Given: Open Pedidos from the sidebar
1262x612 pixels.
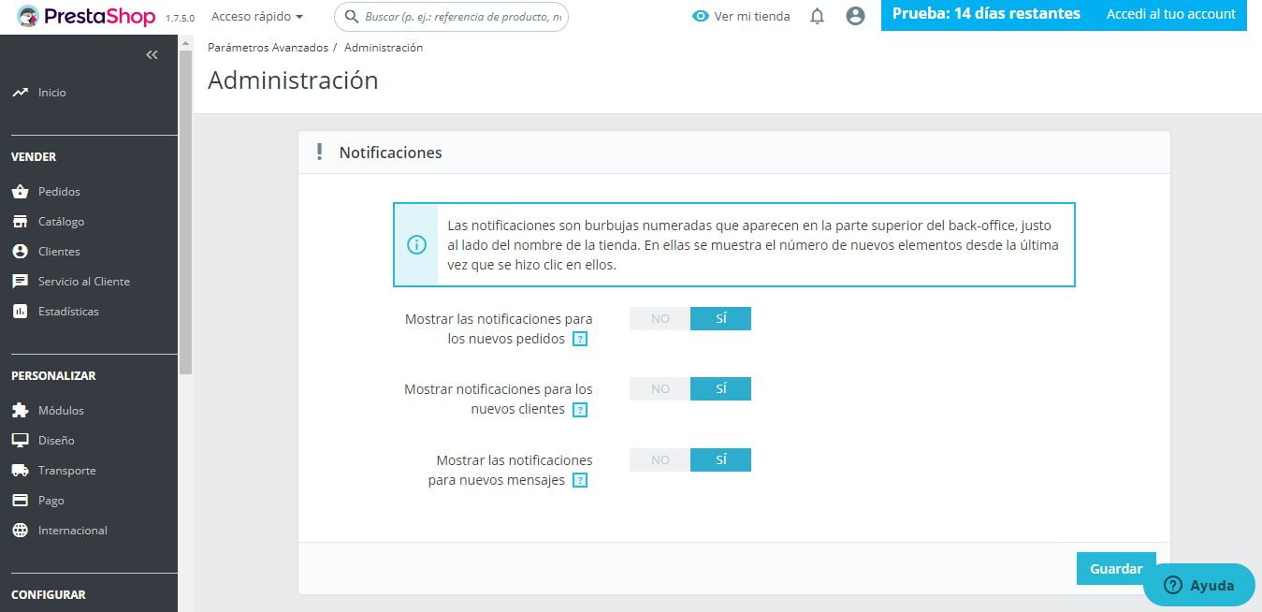Looking at the screenshot, I should pyautogui.click(x=59, y=191).
